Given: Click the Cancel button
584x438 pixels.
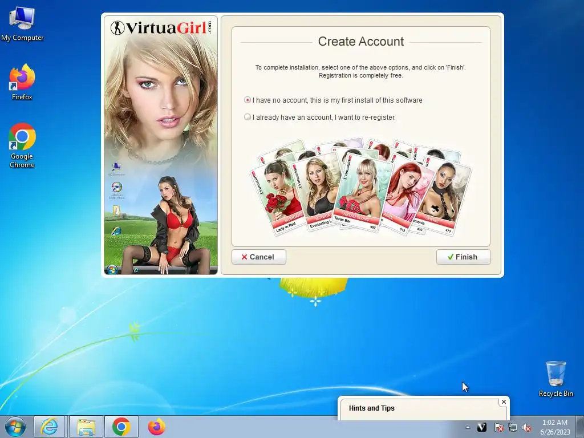Looking at the screenshot, I should click(259, 257).
